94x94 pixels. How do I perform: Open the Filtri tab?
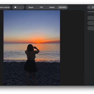41,7
